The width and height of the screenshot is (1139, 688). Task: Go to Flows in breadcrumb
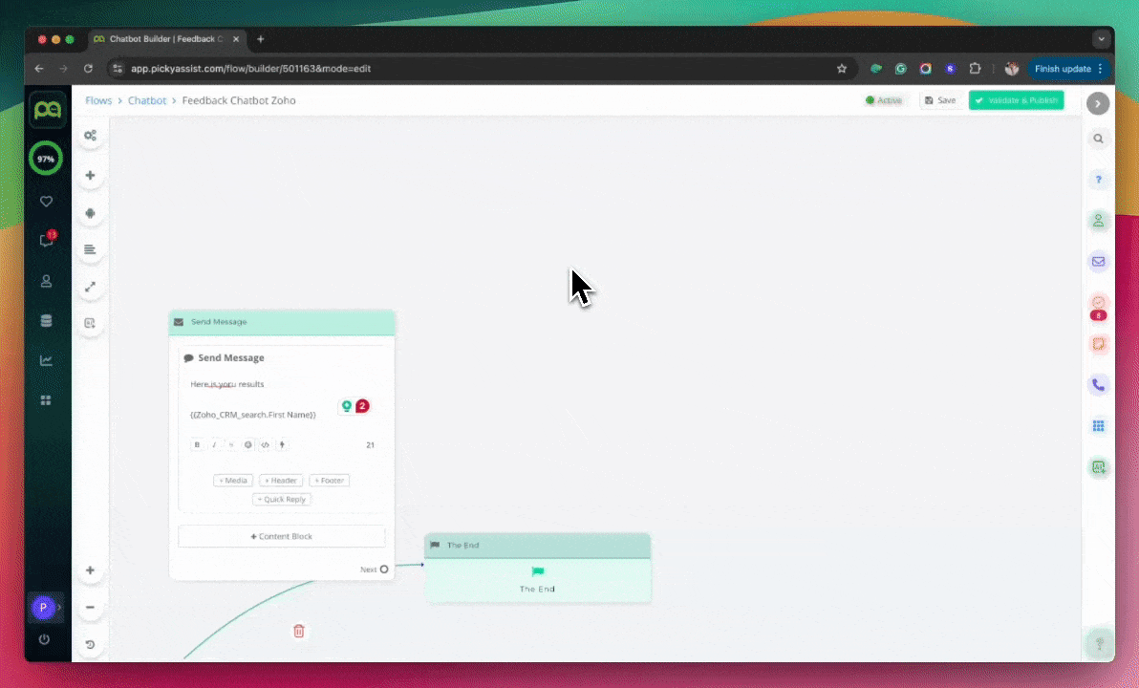[98, 100]
